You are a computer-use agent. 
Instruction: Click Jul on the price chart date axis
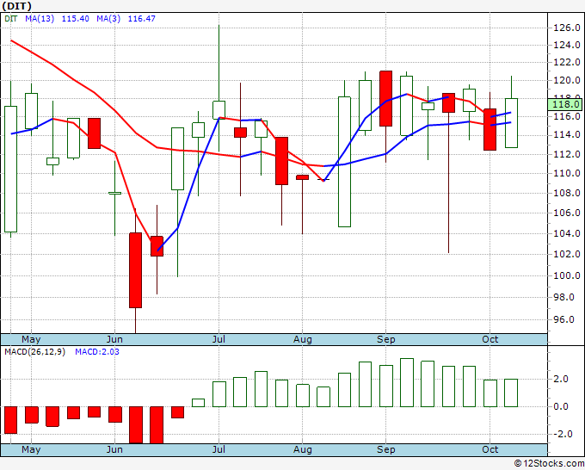pos(219,339)
